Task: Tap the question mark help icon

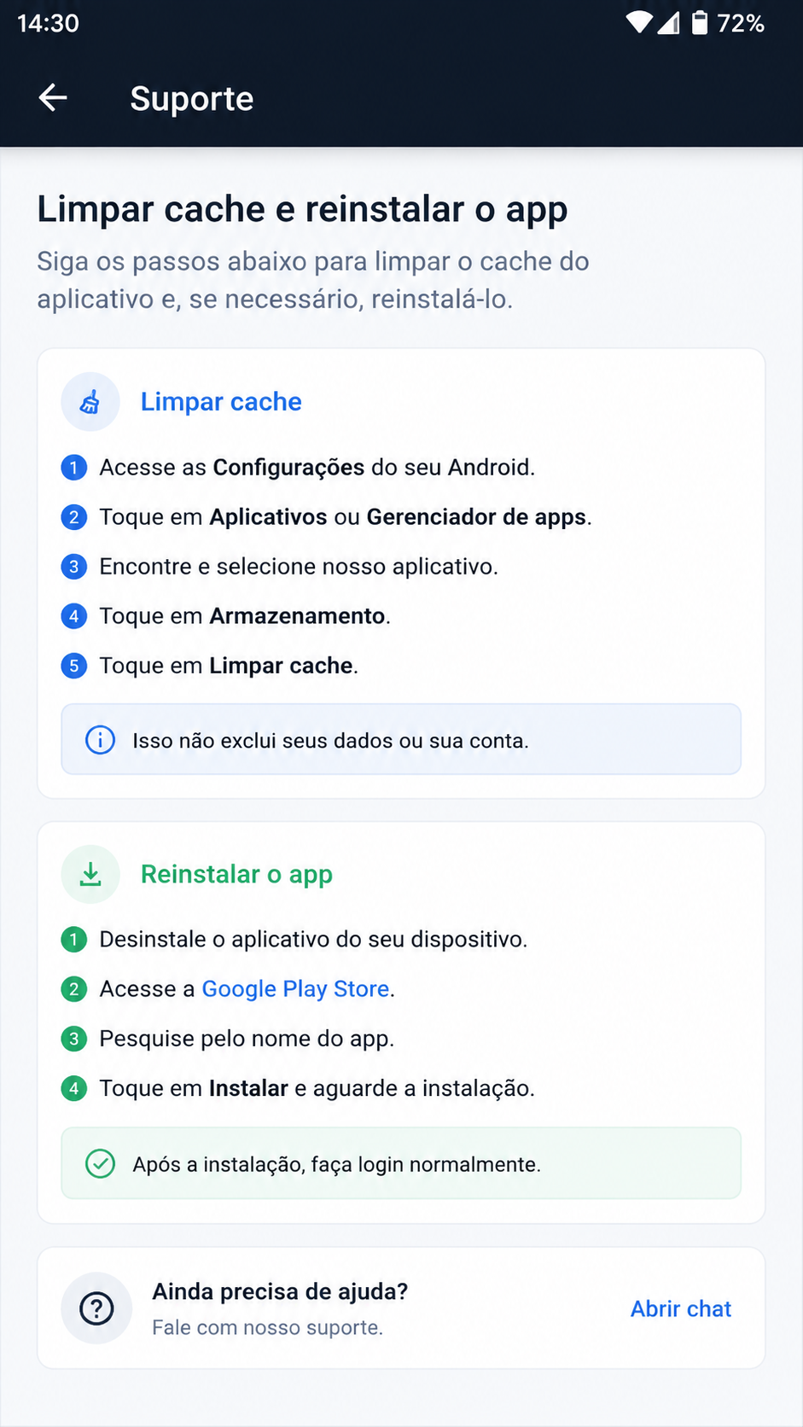Action: coord(96,1308)
